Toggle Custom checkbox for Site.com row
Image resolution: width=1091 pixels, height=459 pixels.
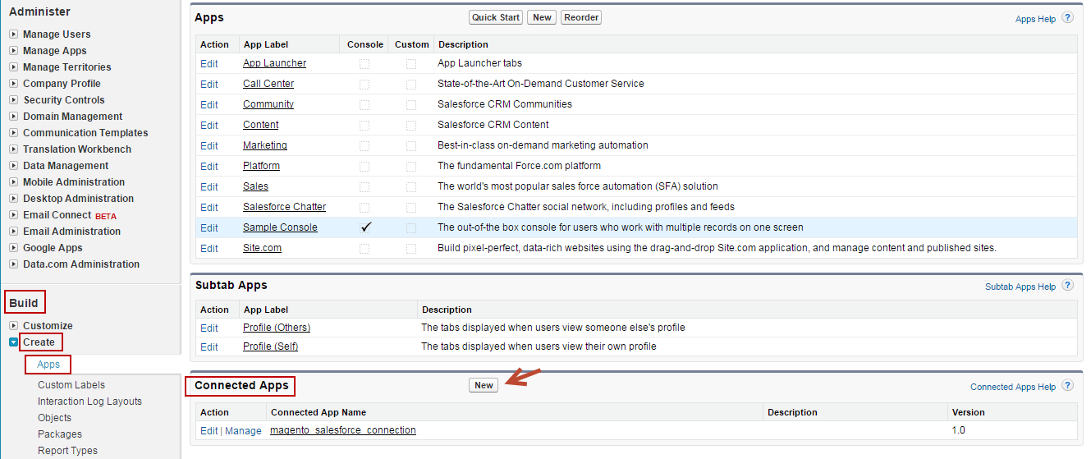[x=411, y=248]
